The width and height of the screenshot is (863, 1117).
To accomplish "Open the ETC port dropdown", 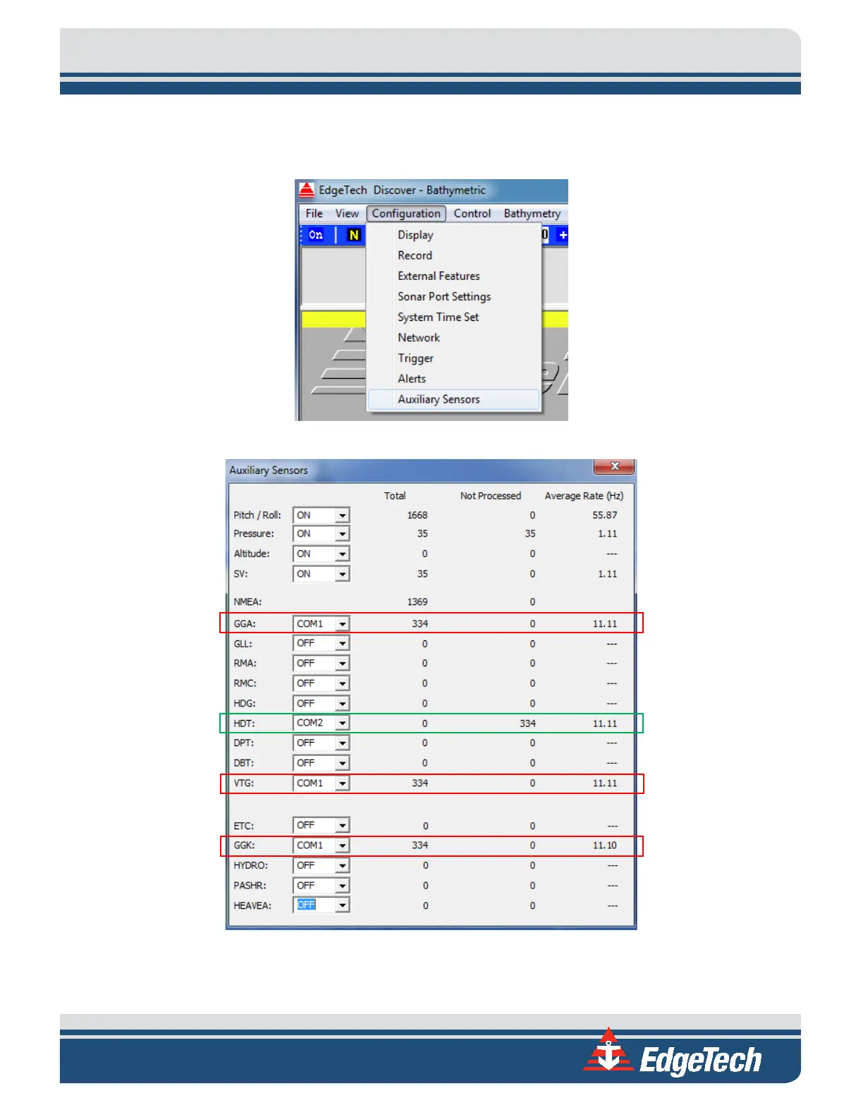I will (x=342, y=825).
